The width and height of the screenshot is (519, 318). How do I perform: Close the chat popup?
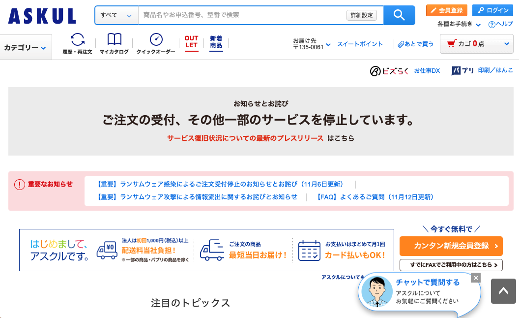(x=475, y=278)
